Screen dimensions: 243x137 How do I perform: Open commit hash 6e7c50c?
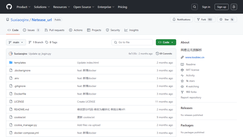pyautogui.click(x=133, y=54)
